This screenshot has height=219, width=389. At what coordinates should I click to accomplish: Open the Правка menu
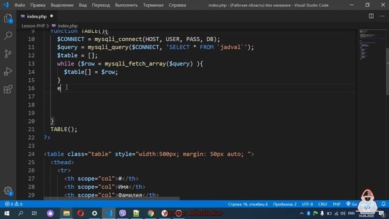pos(38,5)
